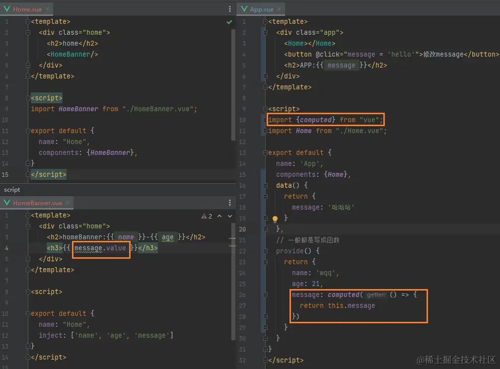Click age: 21 in provide return

308,284
